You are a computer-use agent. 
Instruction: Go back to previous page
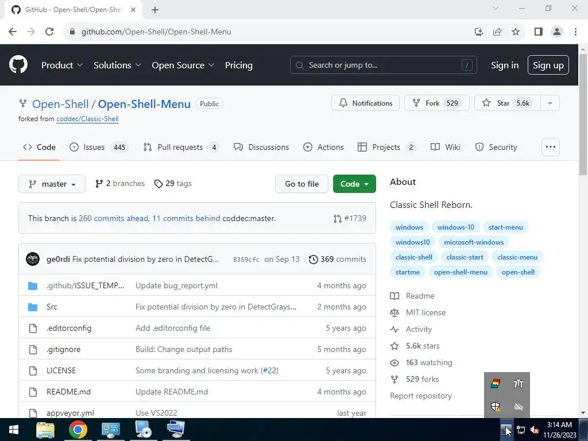click(x=13, y=32)
